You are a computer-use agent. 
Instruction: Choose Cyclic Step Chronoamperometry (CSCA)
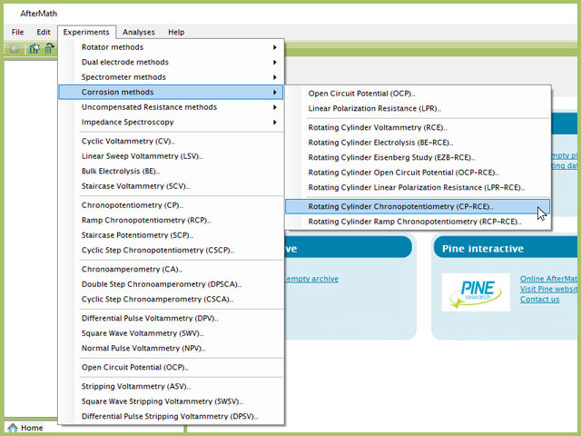171,300
